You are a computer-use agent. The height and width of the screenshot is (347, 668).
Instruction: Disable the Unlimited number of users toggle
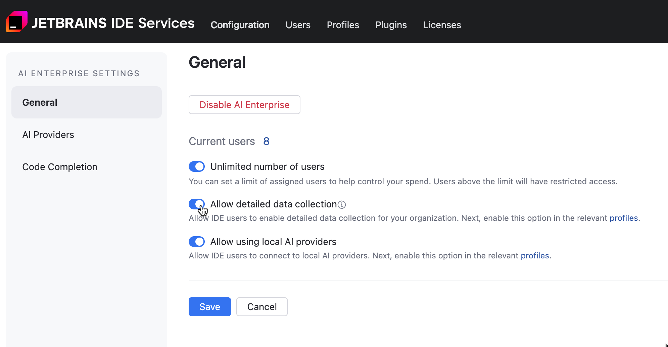197,166
